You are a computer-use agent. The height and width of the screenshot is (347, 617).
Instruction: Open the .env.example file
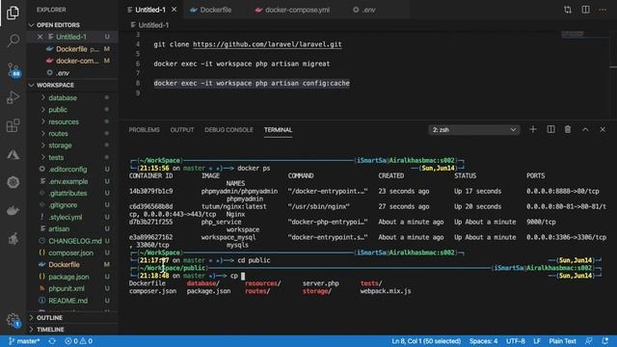72,181
